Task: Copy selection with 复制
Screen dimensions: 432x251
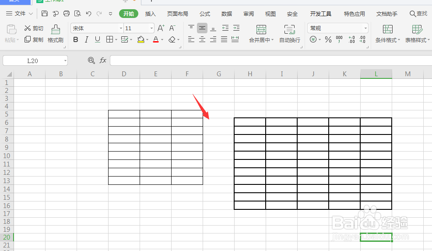Action: pyautogui.click(x=34, y=39)
